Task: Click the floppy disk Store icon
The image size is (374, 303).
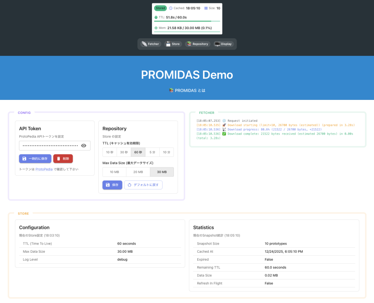Action: [x=168, y=44]
